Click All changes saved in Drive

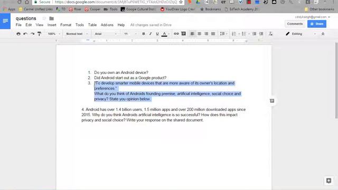[x=151, y=25]
